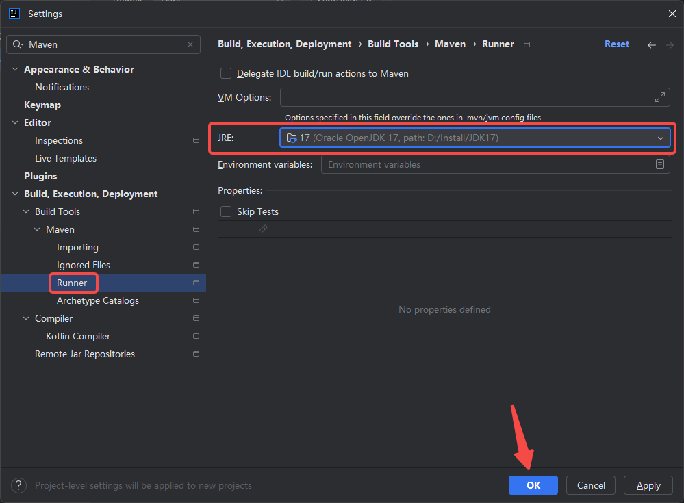This screenshot has height=503, width=684.
Task: Select Importing under Maven
Action: click(77, 247)
